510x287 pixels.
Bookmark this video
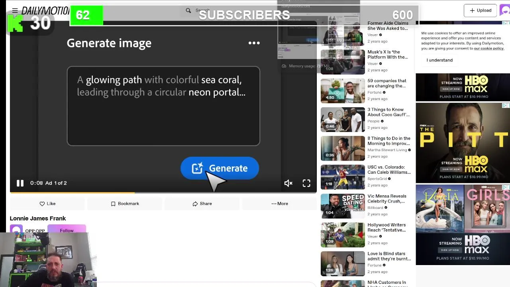click(x=125, y=204)
